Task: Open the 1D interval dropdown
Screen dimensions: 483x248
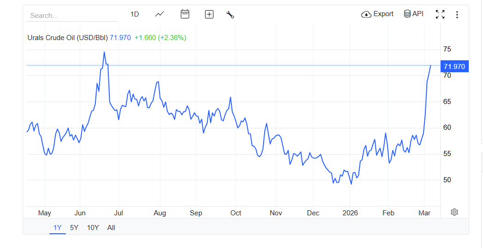Action: (135, 14)
